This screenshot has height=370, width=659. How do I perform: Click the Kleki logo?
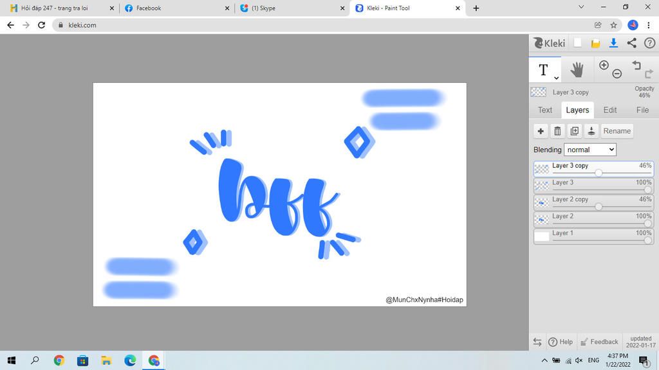(x=549, y=43)
